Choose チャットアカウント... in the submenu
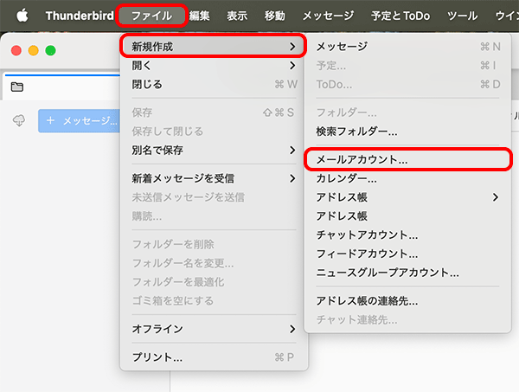 point(367,235)
